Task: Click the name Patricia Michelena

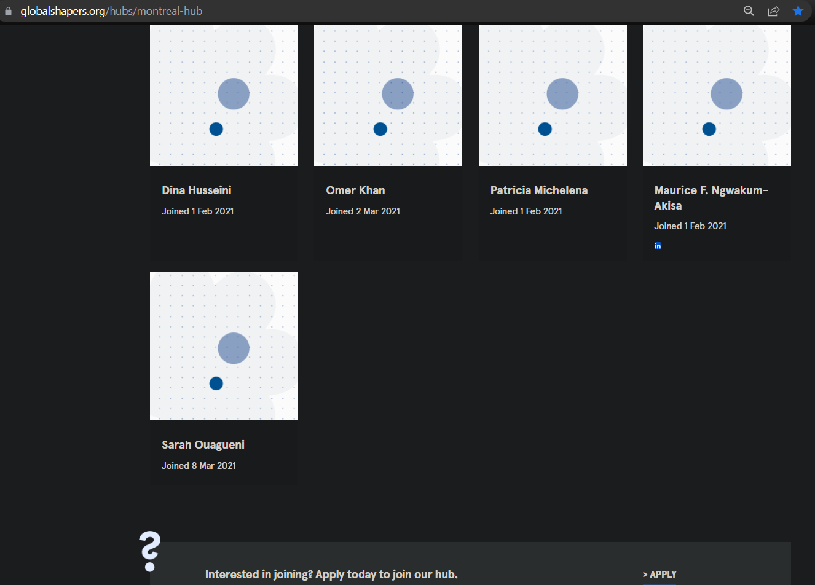Action: tap(539, 190)
